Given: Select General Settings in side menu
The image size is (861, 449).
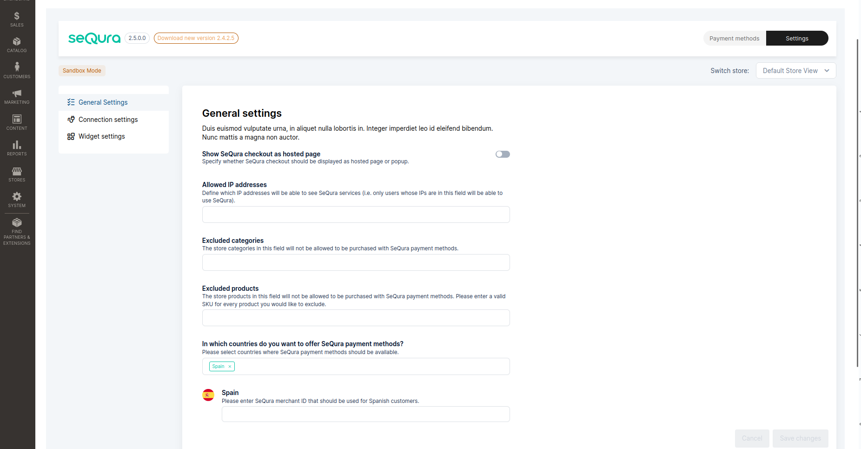Looking at the screenshot, I should [x=113, y=102].
